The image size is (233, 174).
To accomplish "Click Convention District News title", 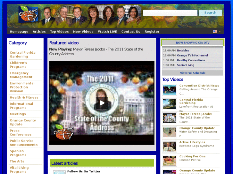I will 199,86.
